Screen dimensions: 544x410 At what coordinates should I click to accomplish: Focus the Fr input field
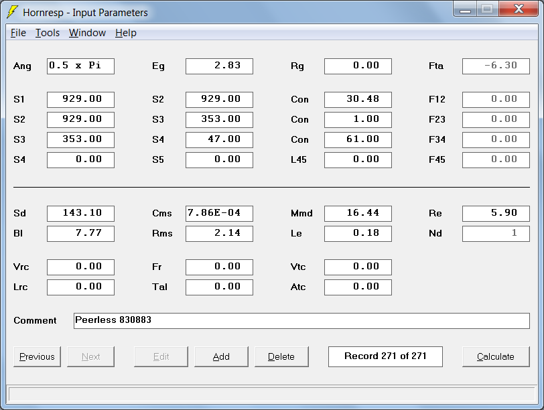(x=219, y=267)
